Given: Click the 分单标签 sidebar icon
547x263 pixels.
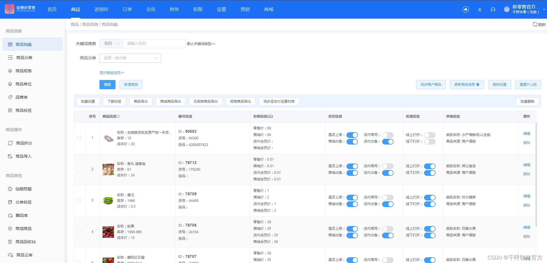Looking at the screenshot, I should tap(10, 202).
